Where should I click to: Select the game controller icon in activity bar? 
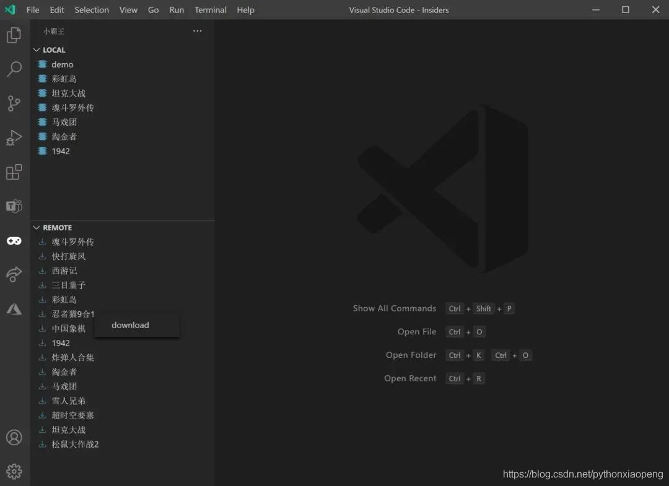point(14,241)
